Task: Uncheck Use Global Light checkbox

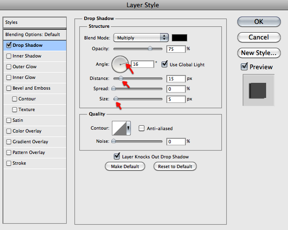Action: [x=164, y=64]
